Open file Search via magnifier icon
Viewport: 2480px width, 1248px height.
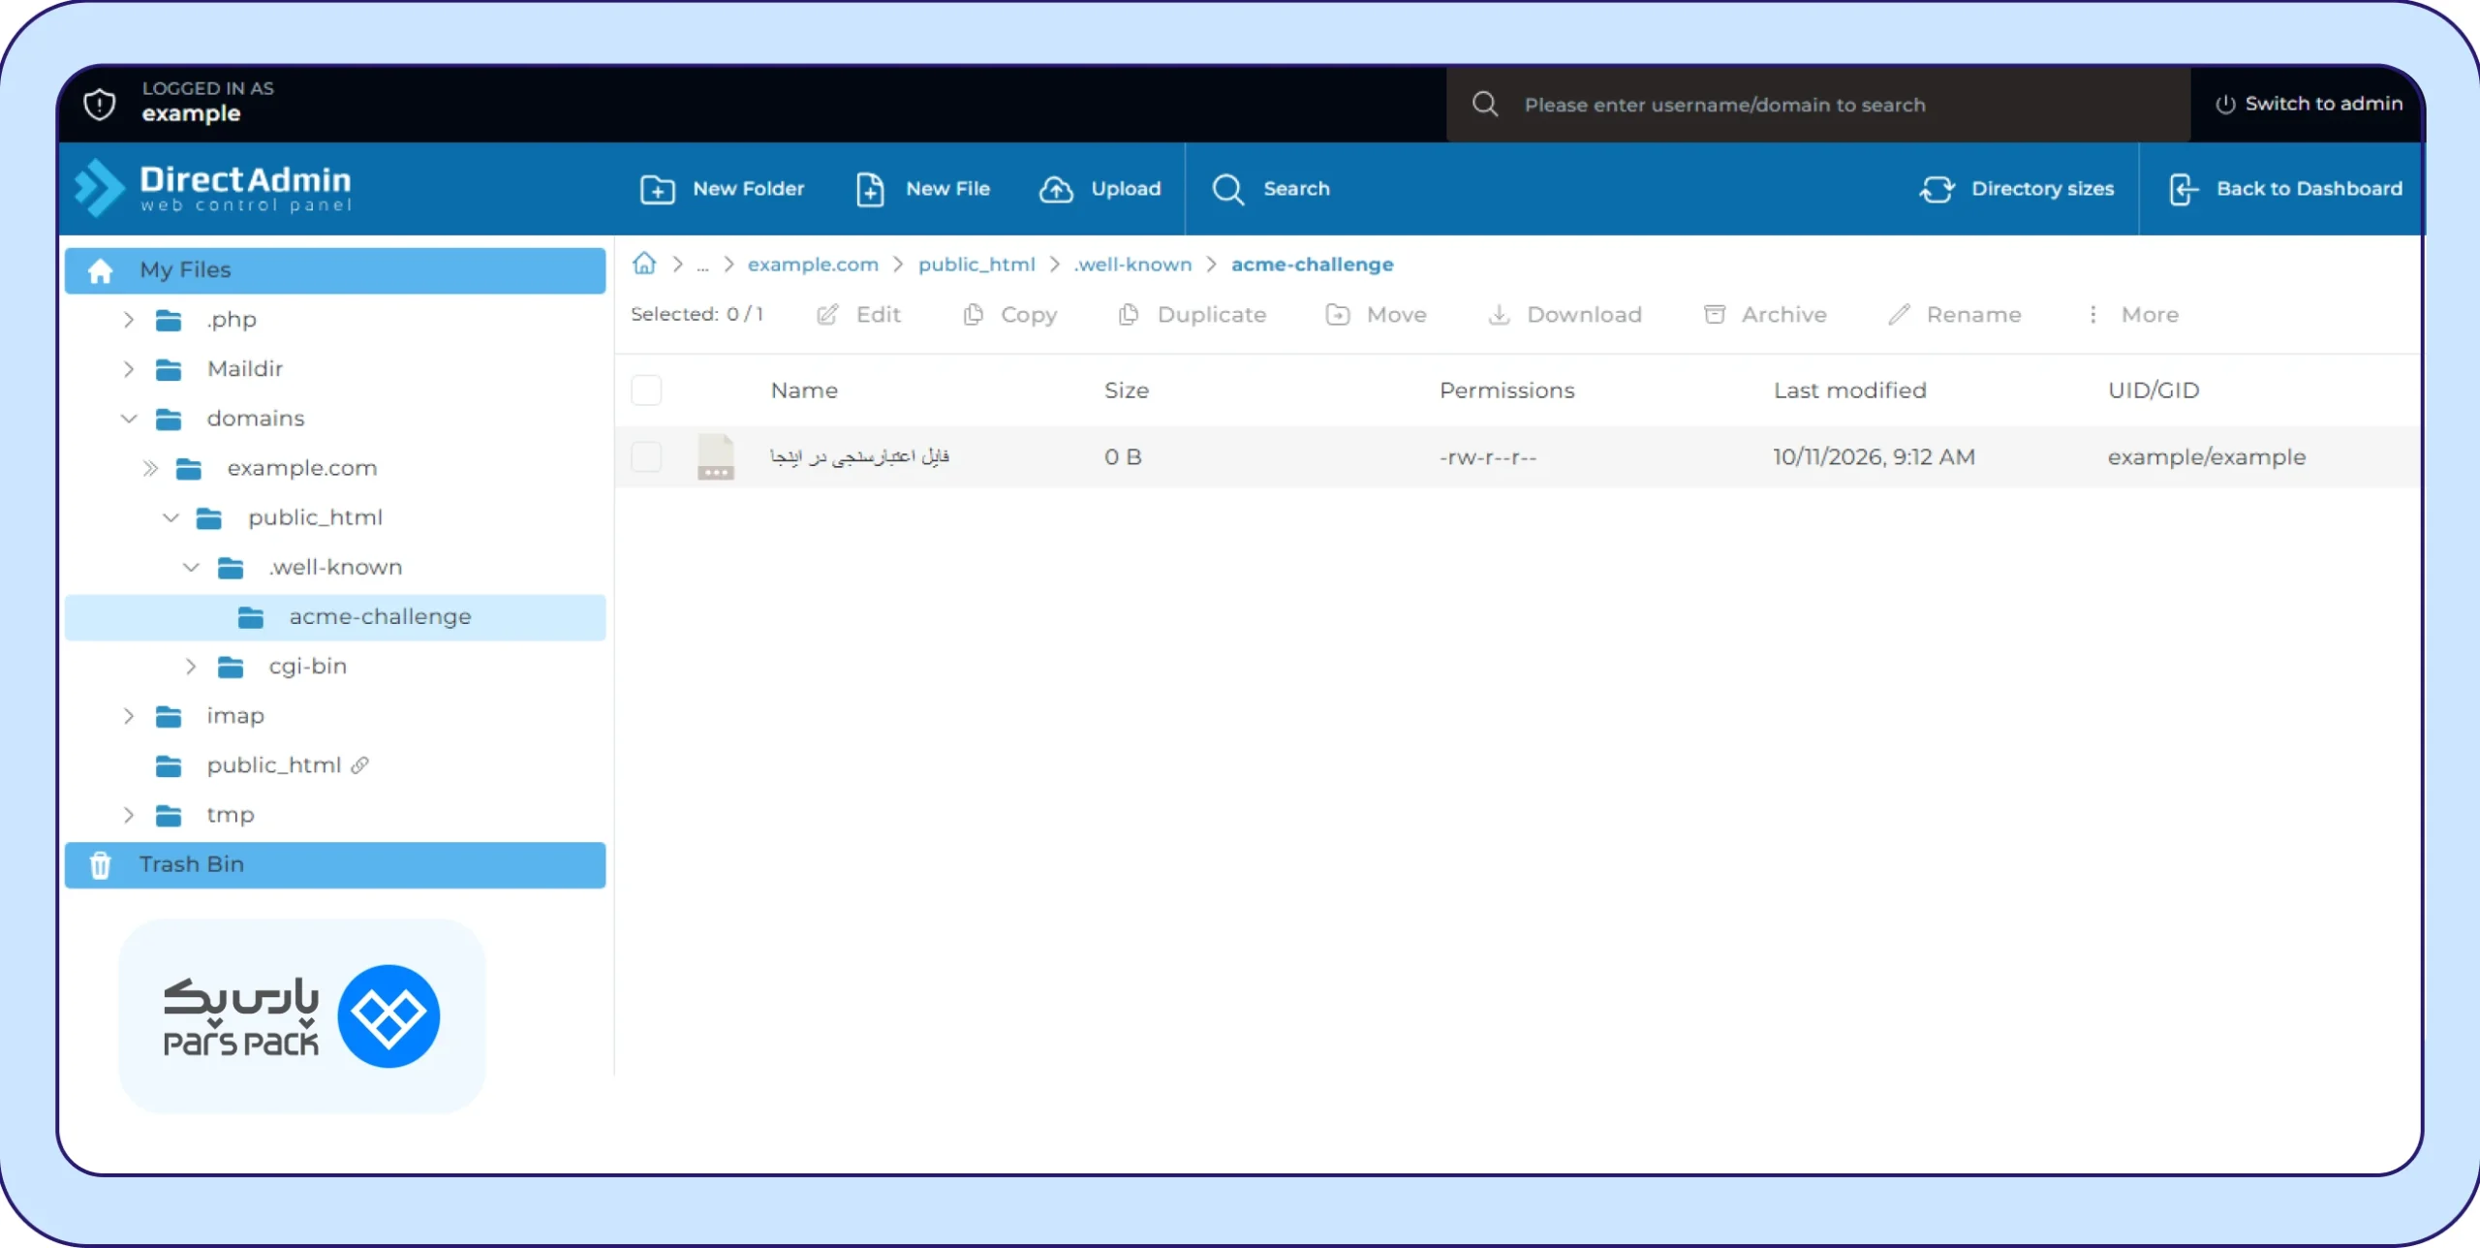(x=1228, y=189)
